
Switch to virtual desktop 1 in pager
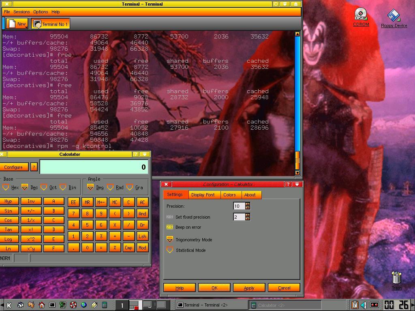122,305
